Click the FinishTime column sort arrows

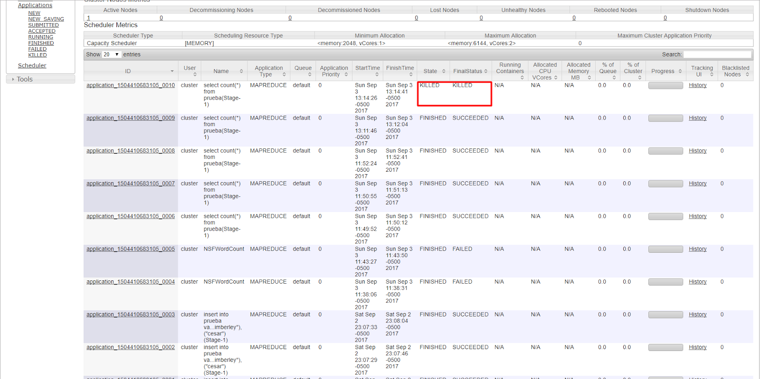[x=411, y=74]
